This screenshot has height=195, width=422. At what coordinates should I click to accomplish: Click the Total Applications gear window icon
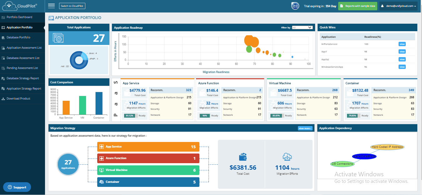(x=58, y=38)
